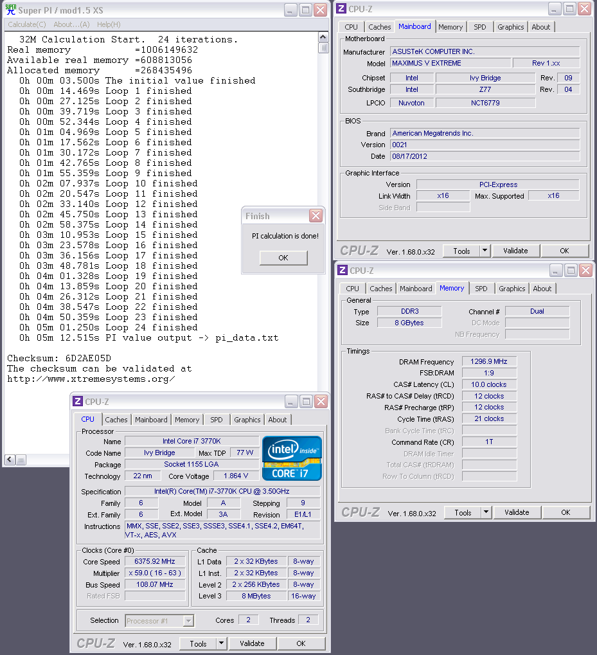Open Caches tab in CPU window
This screenshot has height=655, width=597.
pyautogui.click(x=116, y=419)
